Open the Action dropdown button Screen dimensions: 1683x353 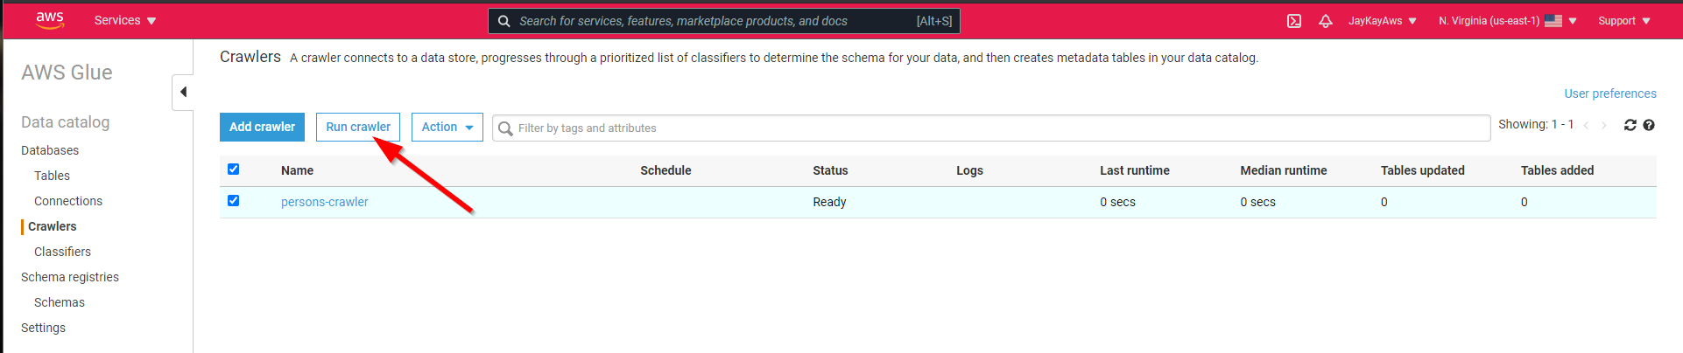click(x=447, y=127)
